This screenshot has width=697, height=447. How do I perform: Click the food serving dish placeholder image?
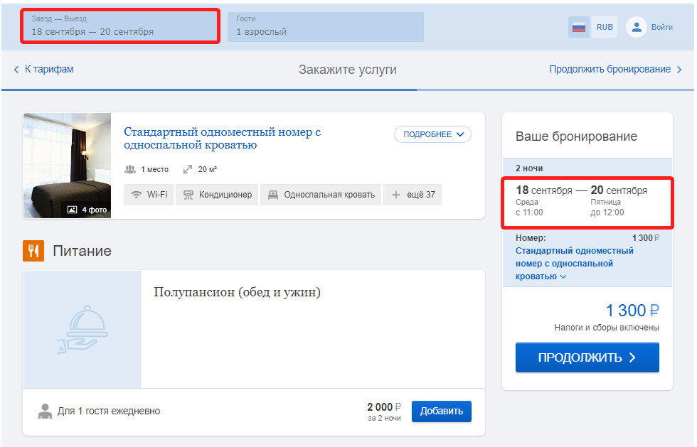coord(83,329)
